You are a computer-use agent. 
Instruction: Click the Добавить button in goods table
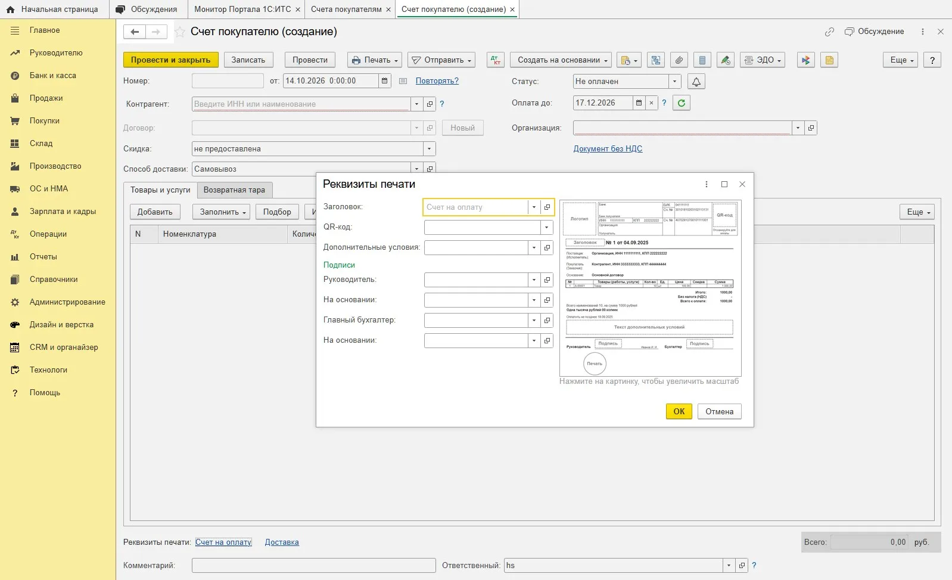click(x=155, y=212)
